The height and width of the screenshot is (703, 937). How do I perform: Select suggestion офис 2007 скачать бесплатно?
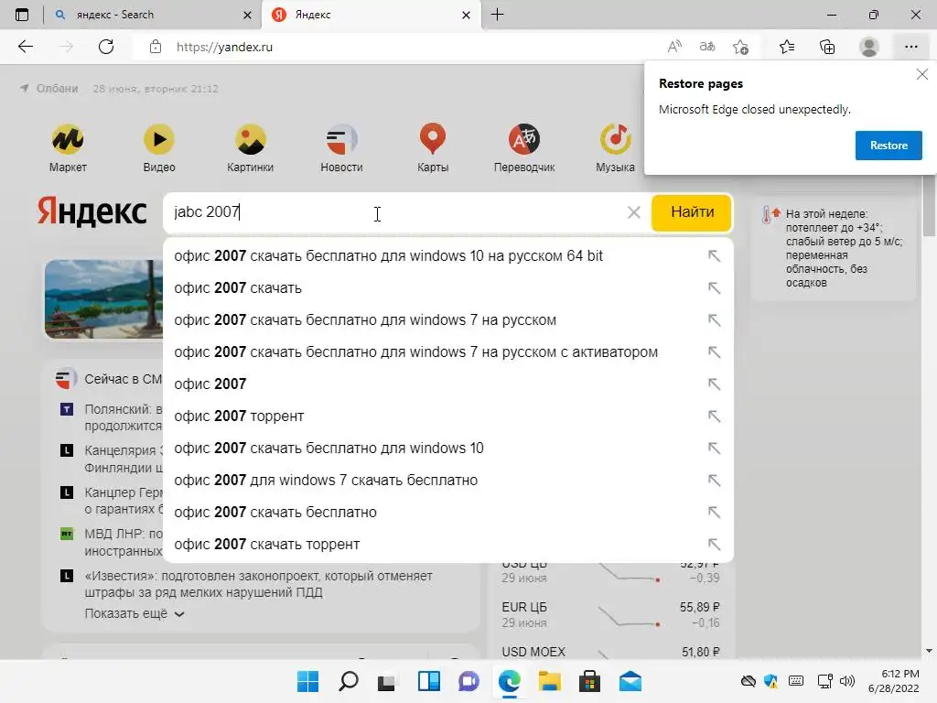[448, 513]
